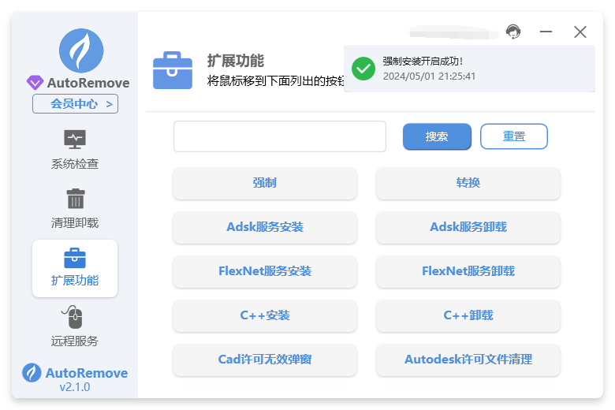Switch to 系统检查 tab

(75, 164)
